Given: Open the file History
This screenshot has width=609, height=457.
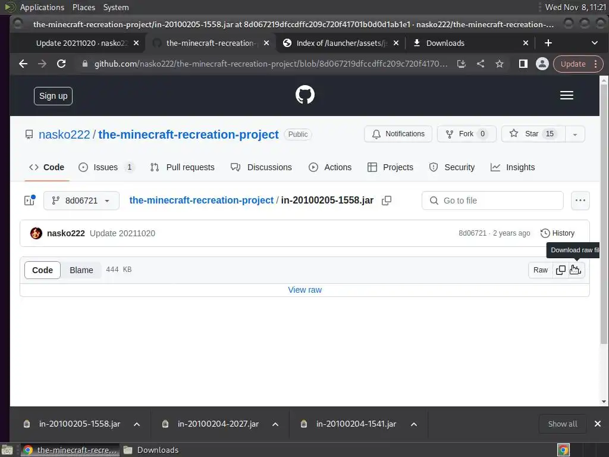Looking at the screenshot, I should point(558,233).
